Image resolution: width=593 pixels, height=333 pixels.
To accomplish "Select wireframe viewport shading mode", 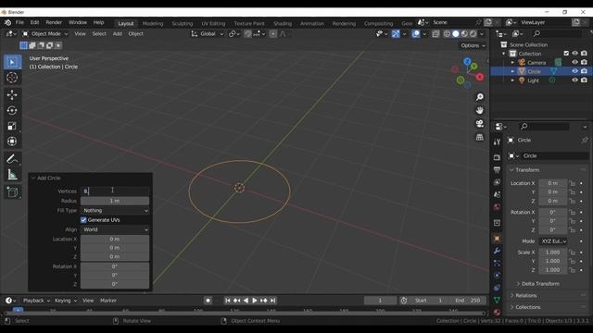I will pos(447,34).
